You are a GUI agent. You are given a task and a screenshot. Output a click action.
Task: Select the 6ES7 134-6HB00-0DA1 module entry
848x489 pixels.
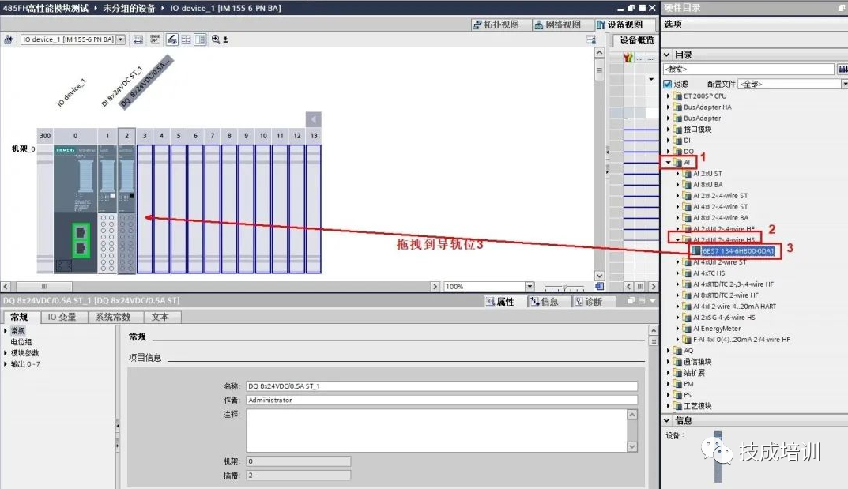(738, 250)
